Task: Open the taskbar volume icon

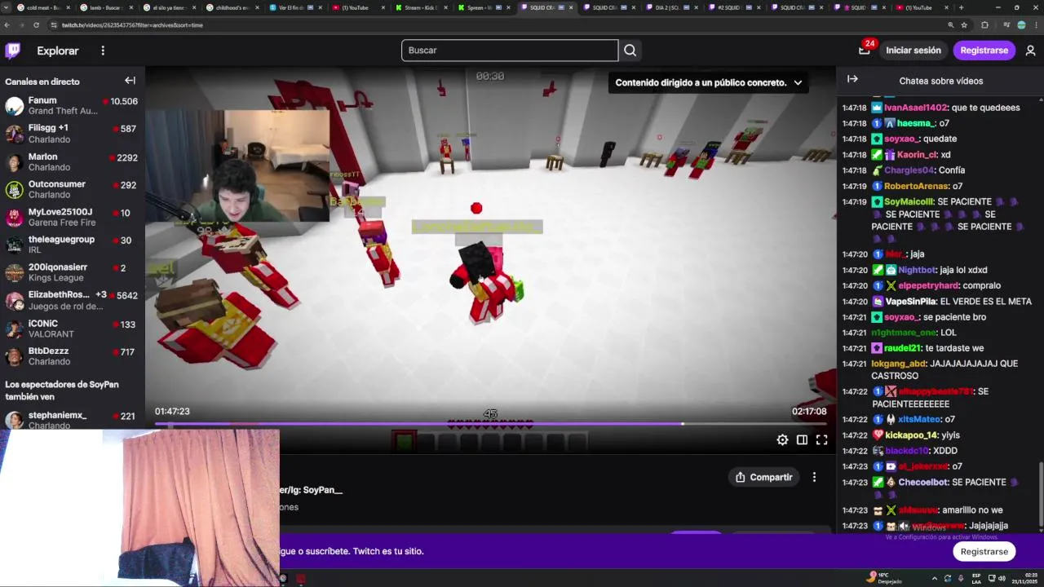Action: coord(1002,579)
